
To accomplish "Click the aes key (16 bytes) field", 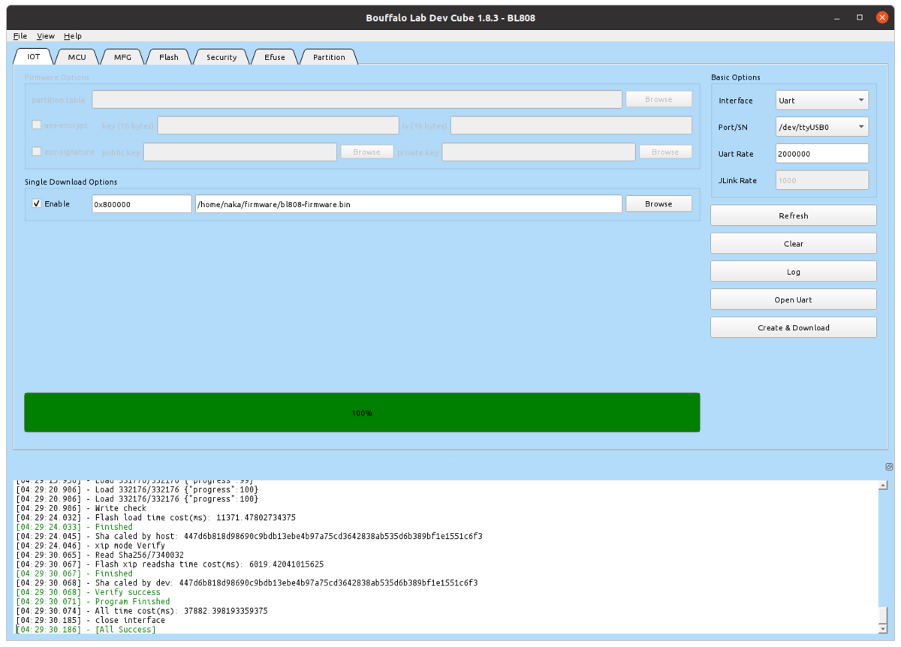I will (278, 125).
